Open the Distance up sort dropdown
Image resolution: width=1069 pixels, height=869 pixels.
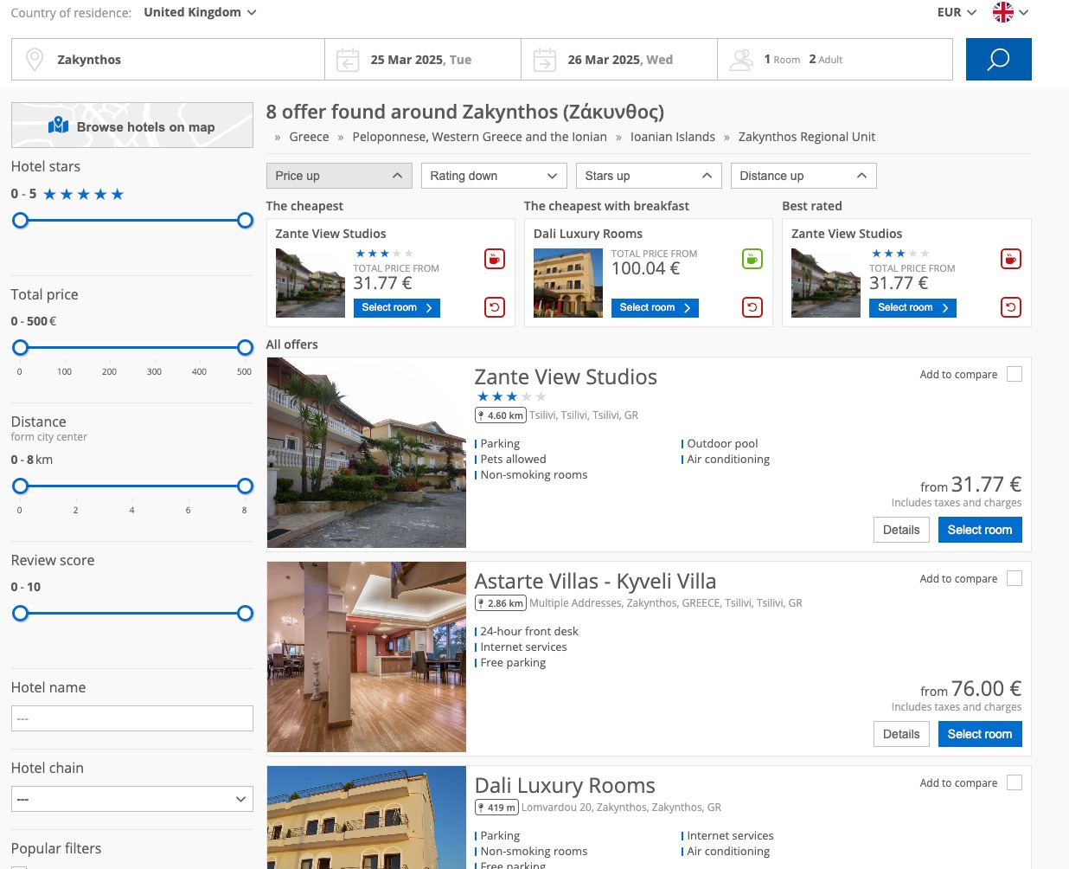[803, 176]
